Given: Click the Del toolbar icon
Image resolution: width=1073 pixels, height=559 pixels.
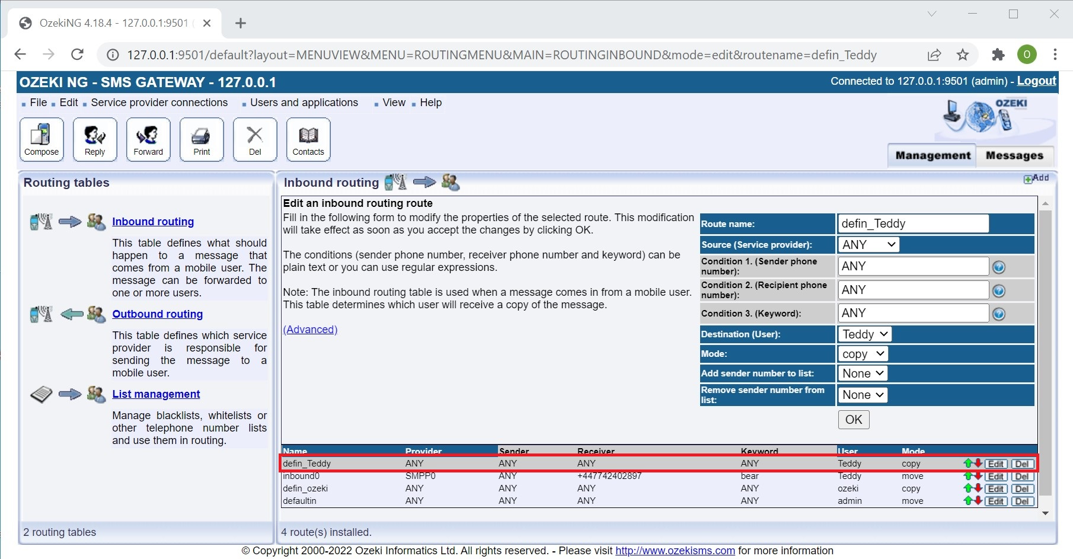Looking at the screenshot, I should click(255, 139).
